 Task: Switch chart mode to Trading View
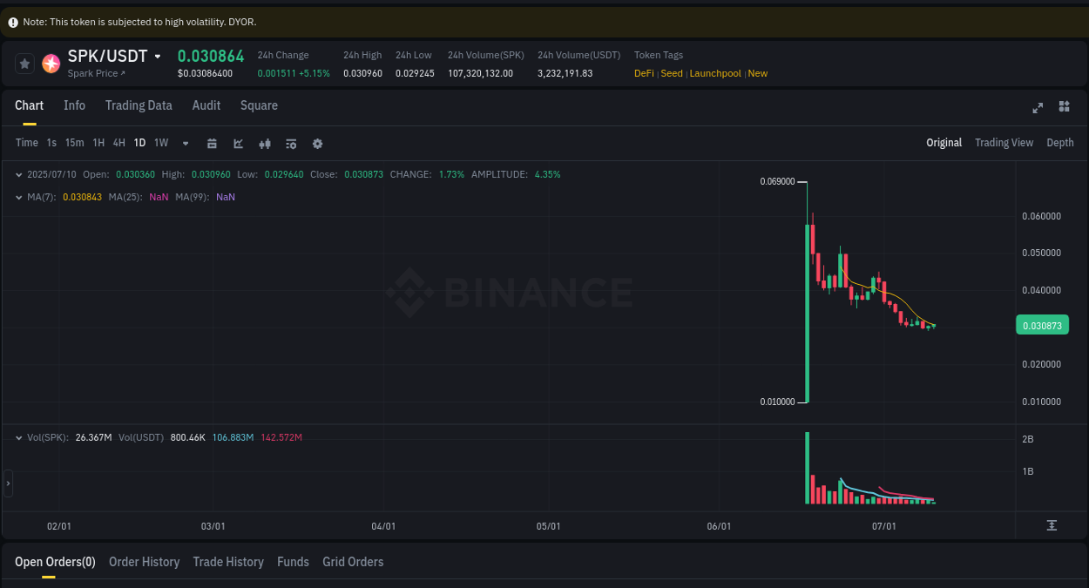(1004, 142)
